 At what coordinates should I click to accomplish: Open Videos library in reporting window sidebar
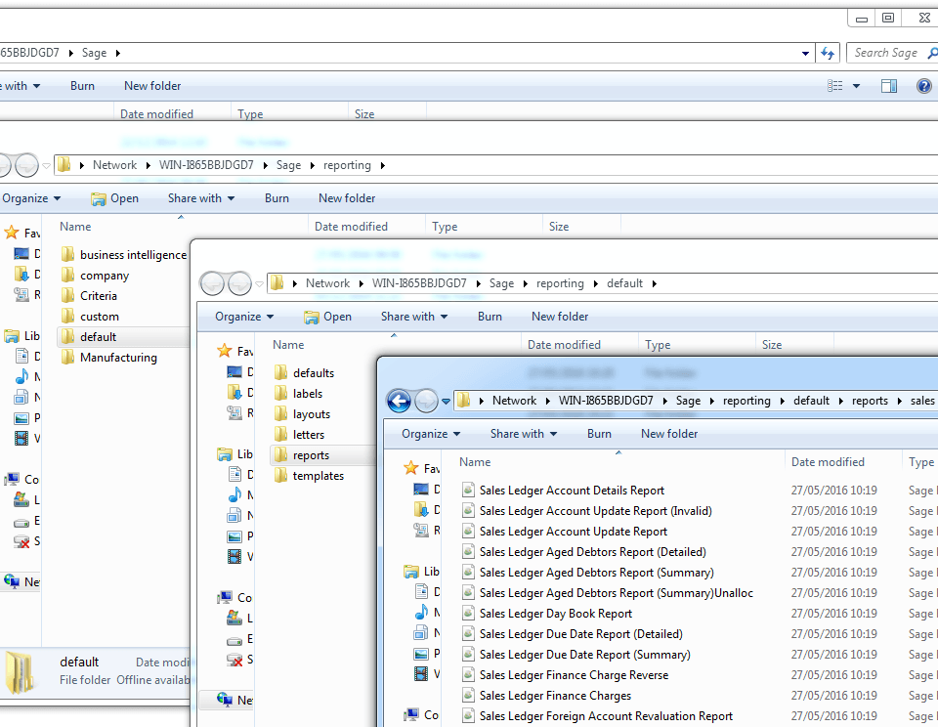(21, 438)
